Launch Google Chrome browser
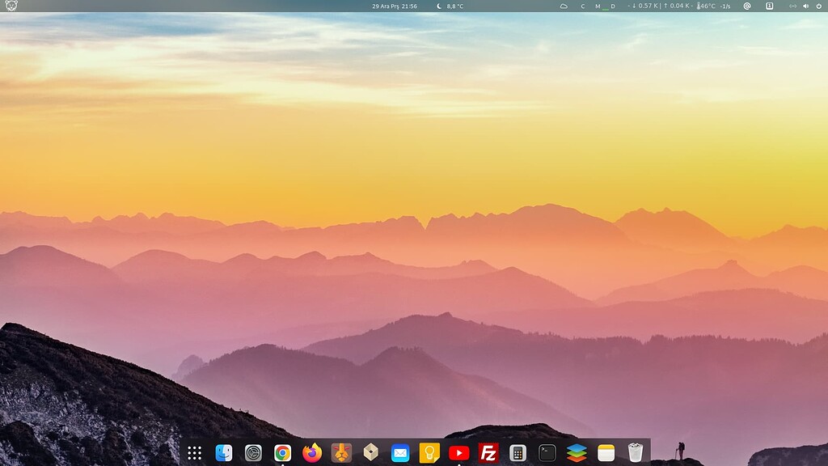This screenshot has width=828, height=466. coord(282,453)
